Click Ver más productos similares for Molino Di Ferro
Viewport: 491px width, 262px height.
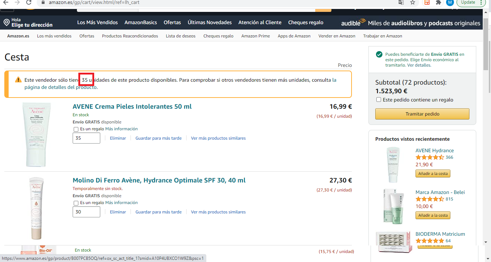pos(218,212)
